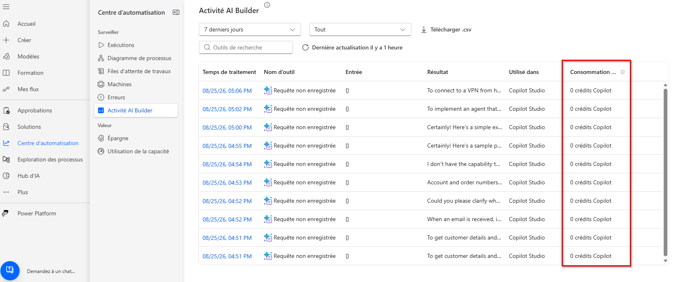Image resolution: width=678 pixels, height=282 pixels.
Task: Open the 08/25/26, 04:55 PM entry link
Action: [227, 146]
